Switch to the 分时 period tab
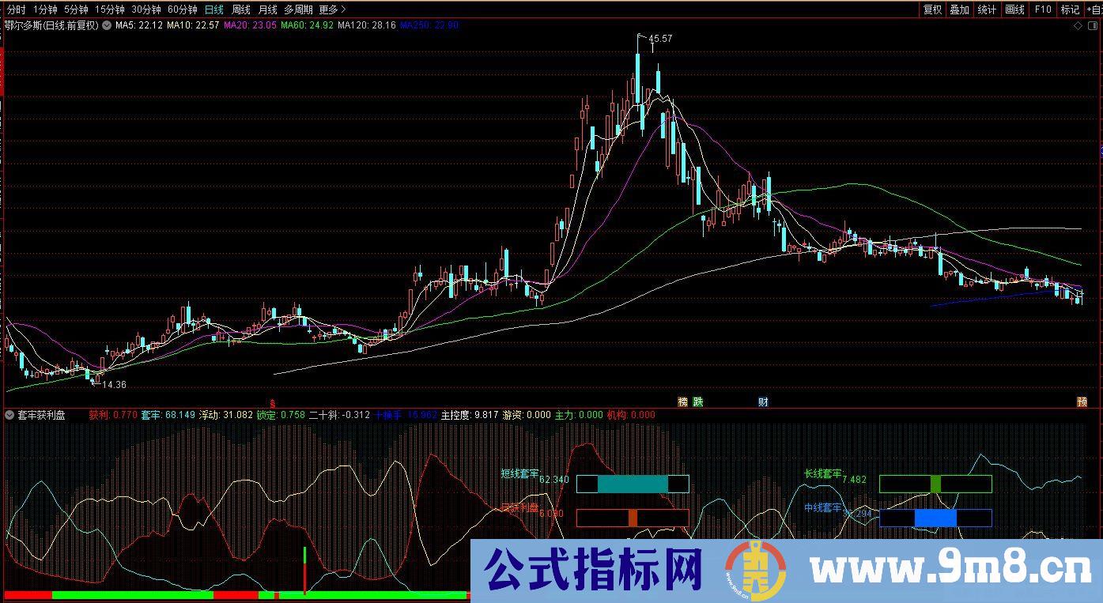1103x603 pixels. [17, 9]
